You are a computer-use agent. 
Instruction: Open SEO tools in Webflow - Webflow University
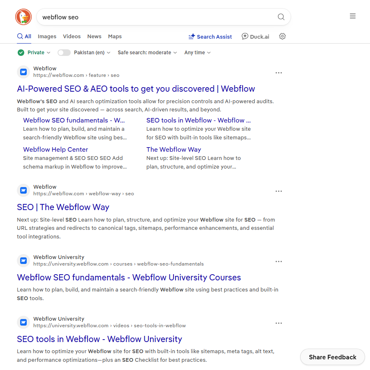click(99, 339)
